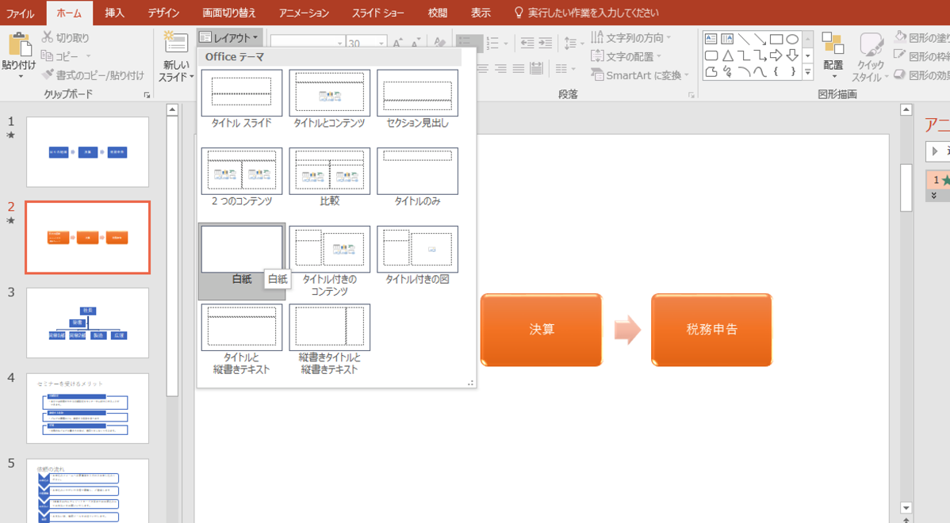Choose the Section Header (セクション見出し) layout

click(417, 99)
